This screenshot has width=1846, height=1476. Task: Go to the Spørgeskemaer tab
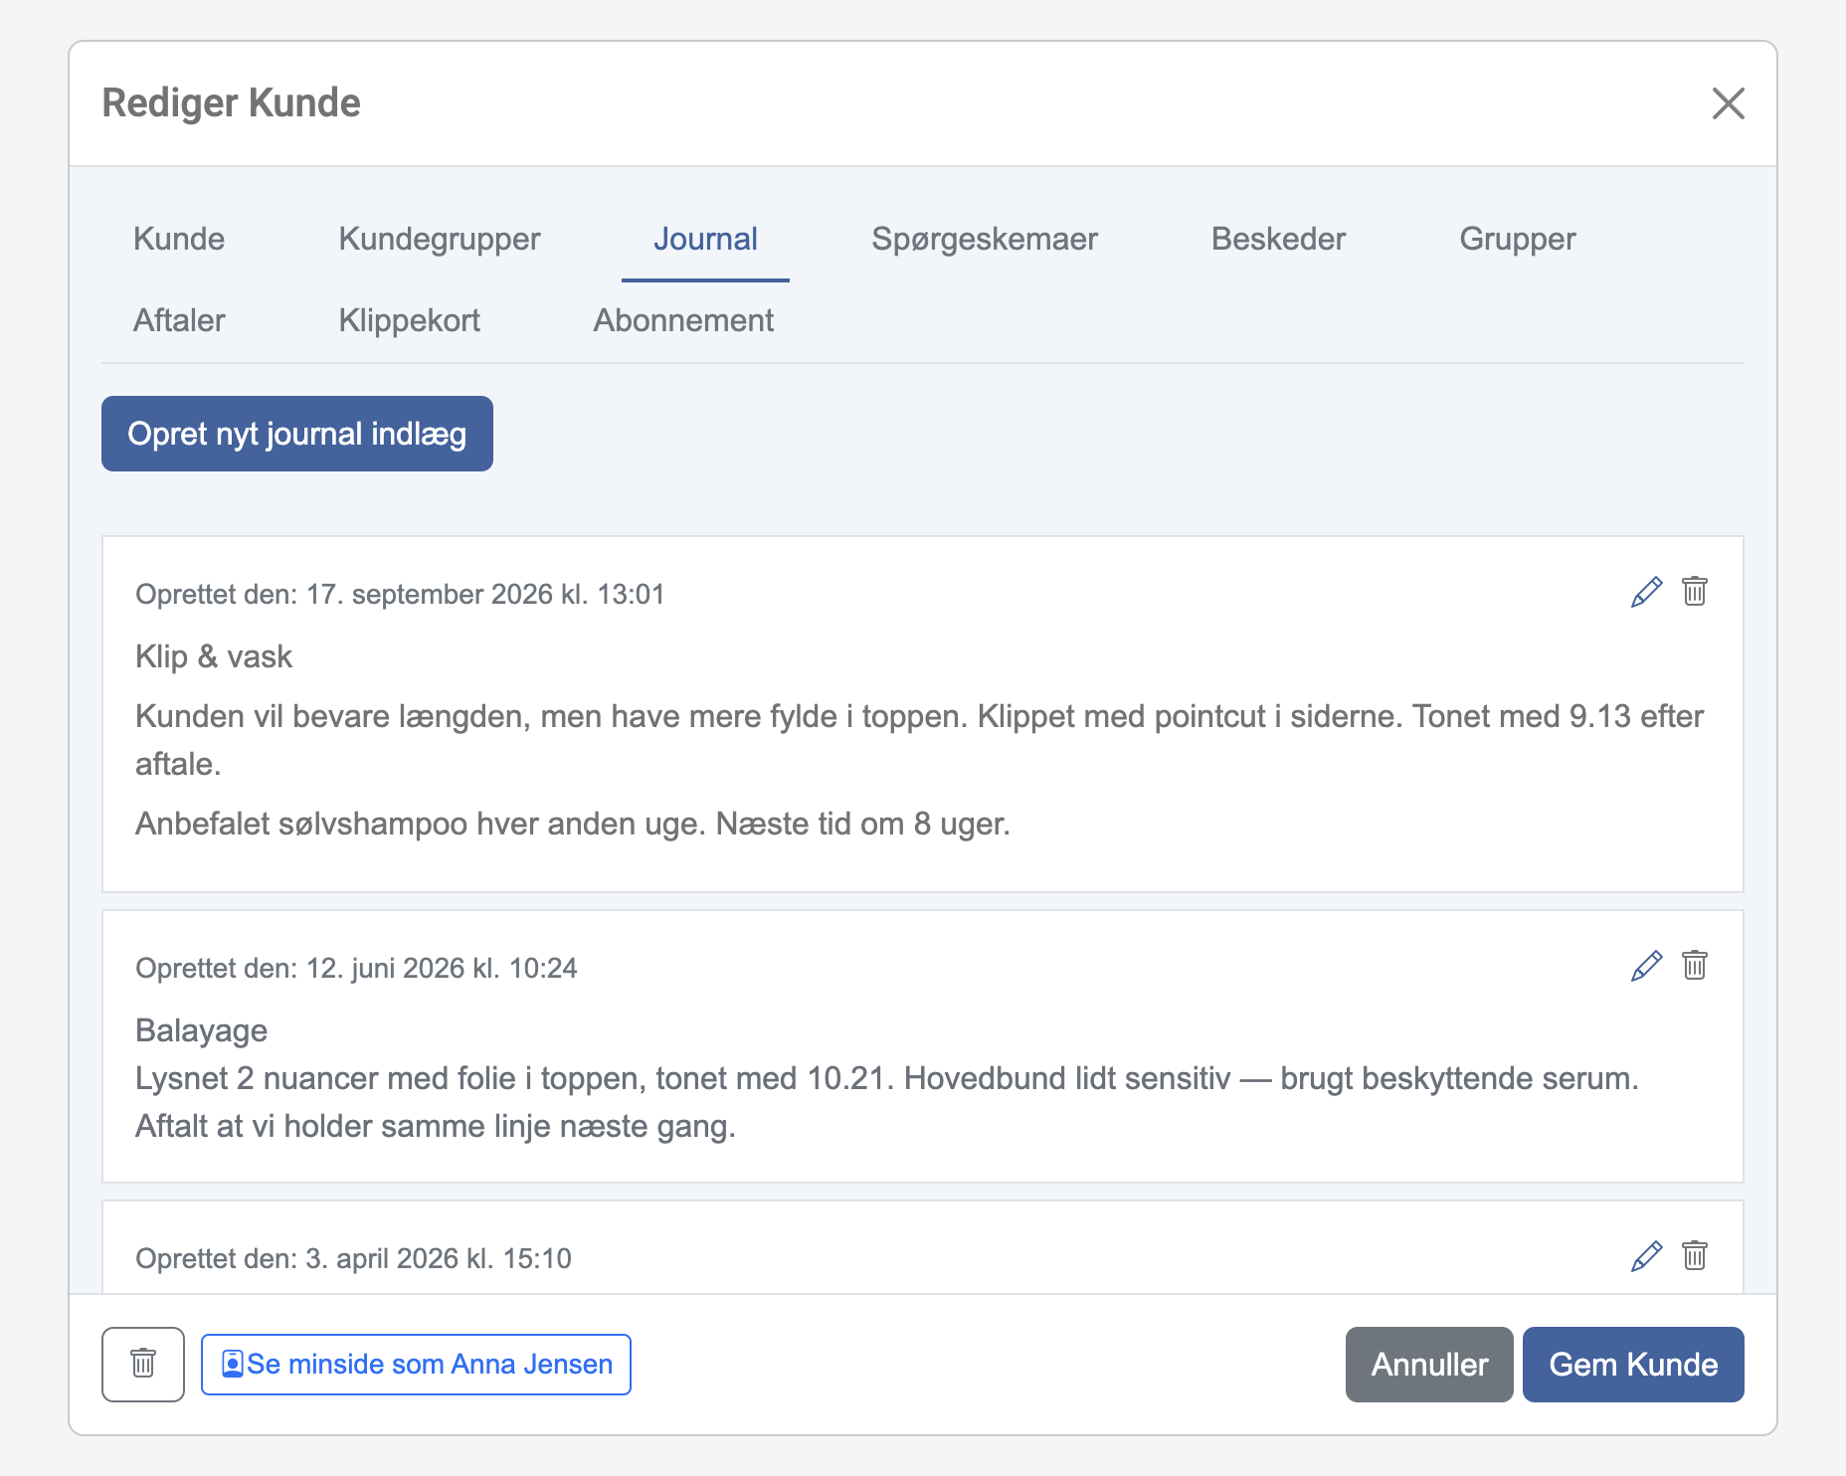click(x=985, y=240)
